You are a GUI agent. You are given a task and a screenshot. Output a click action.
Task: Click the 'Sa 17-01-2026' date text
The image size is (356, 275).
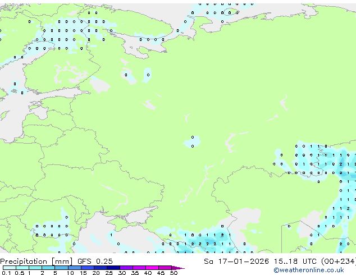click(236, 262)
